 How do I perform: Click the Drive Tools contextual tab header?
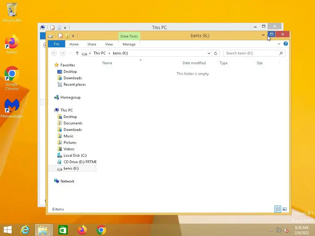[x=129, y=36]
